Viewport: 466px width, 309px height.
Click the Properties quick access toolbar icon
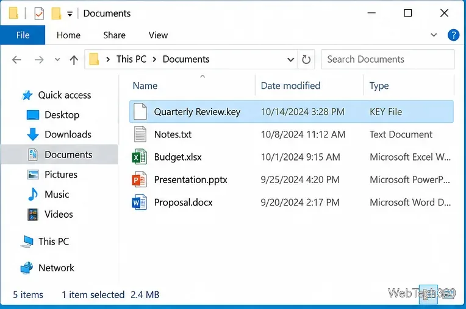click(x=39, y=13)
